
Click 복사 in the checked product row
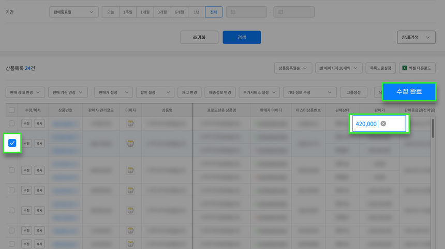pyautogui.click(x=39, y=144)
